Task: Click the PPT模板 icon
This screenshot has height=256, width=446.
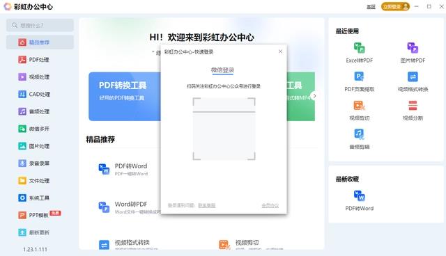Action: [x=22, y=215]
